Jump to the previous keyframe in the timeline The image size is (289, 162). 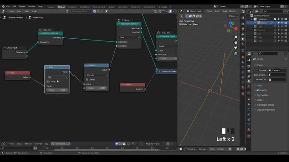242,149
